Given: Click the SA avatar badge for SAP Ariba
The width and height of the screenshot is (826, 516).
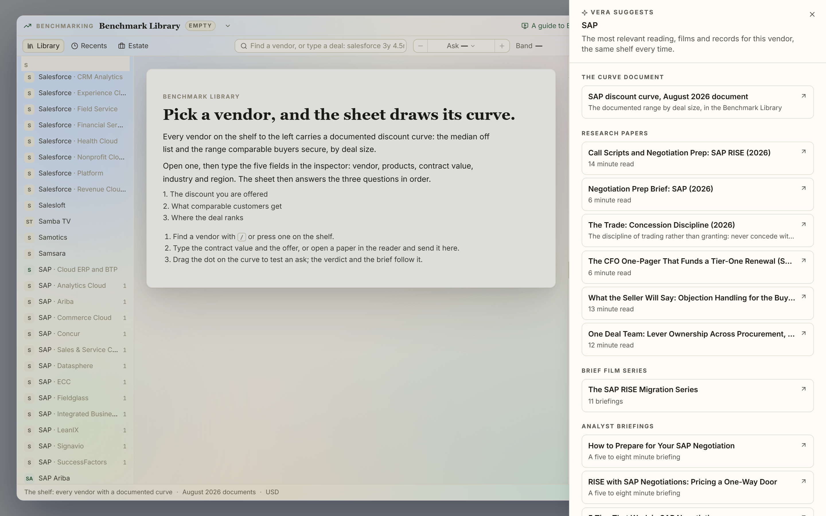Looking at the screenshot, I should [x=29, y=478].
